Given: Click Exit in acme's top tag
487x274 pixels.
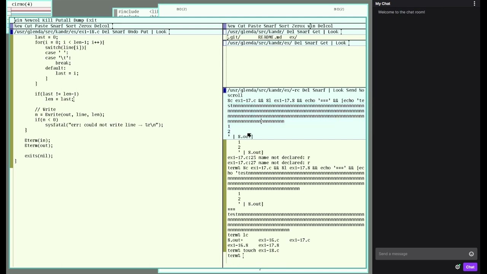Looking at the screenshot, I should (x=91, y=20).
